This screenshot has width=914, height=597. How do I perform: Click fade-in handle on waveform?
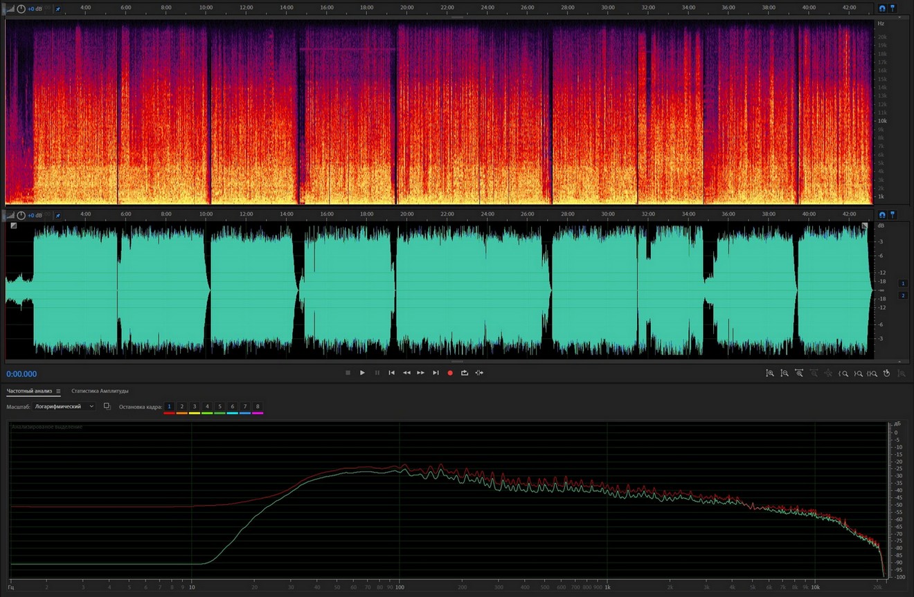point(12,226)
